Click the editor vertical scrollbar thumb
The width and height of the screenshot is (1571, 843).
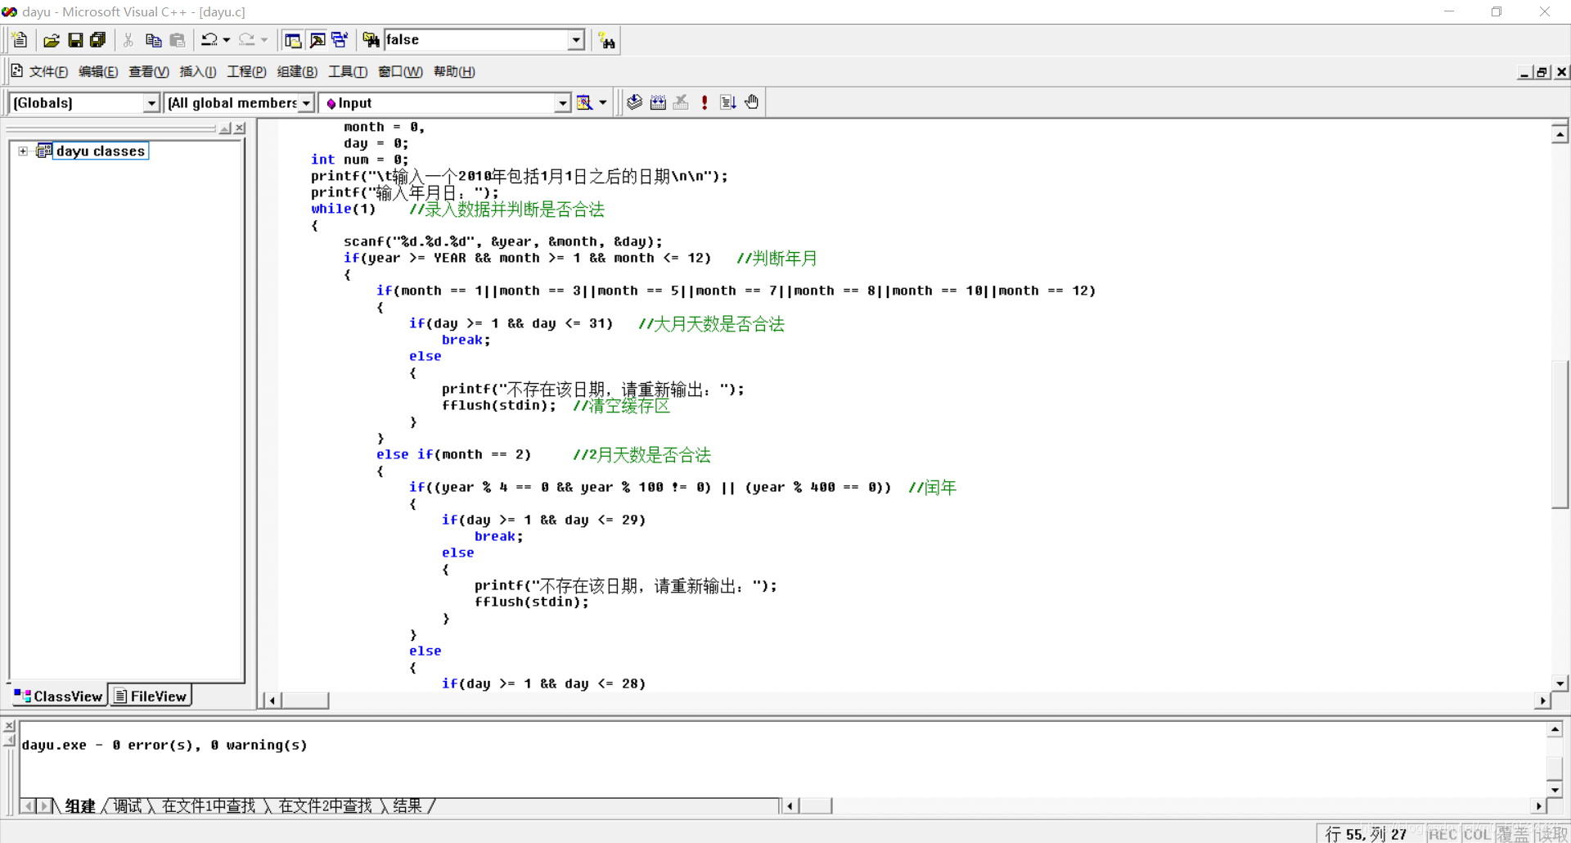click(x=1560, y=434)
